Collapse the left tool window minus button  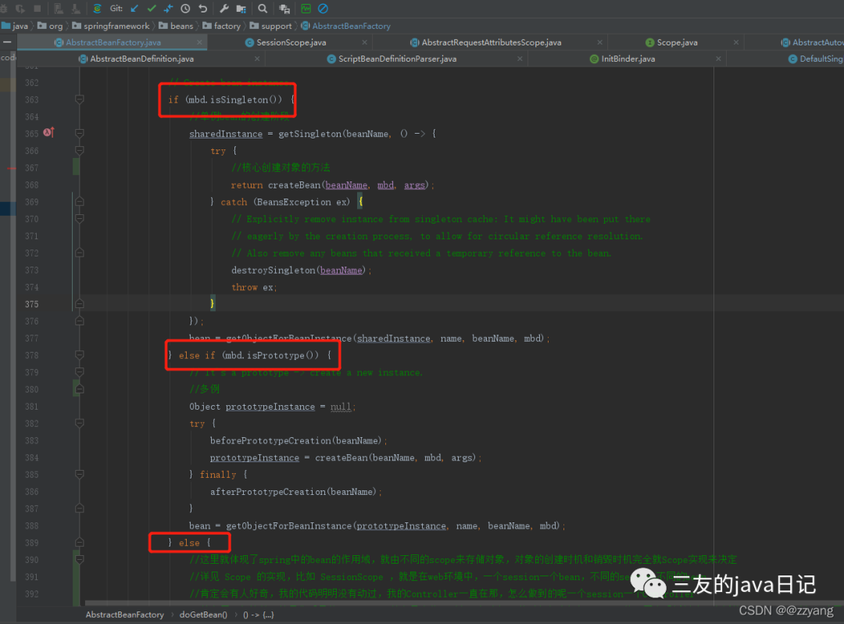[x=8, y=42]
